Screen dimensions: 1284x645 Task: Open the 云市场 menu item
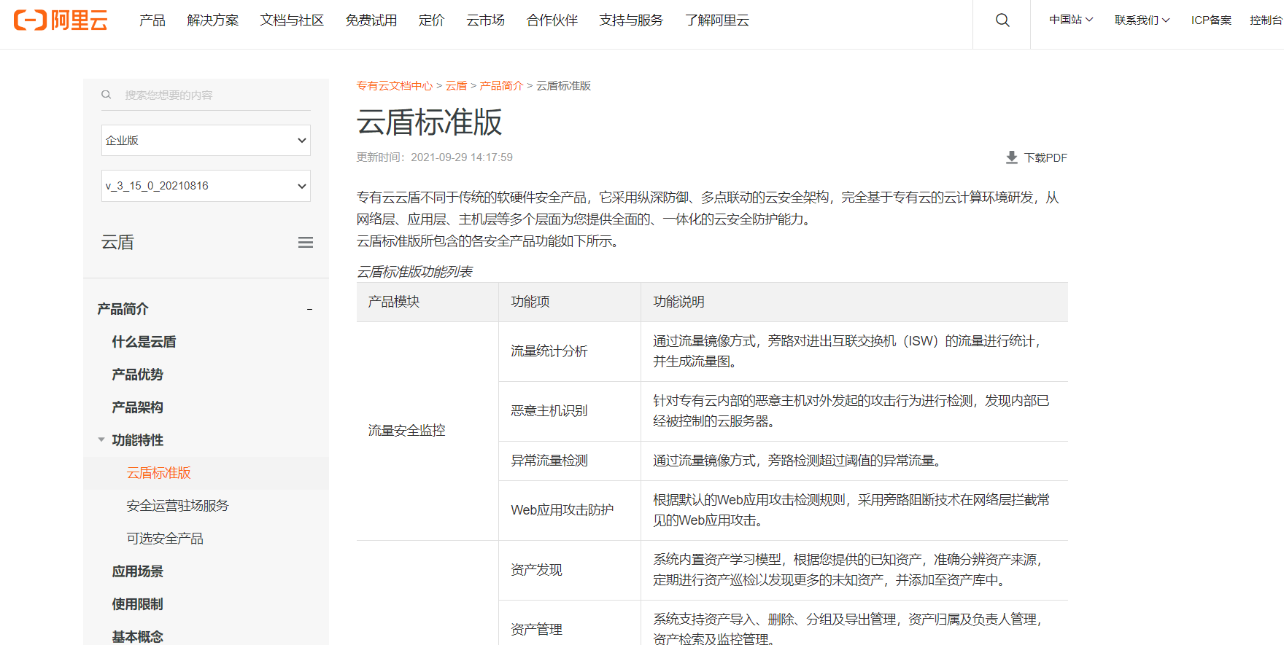click(486, 20)
